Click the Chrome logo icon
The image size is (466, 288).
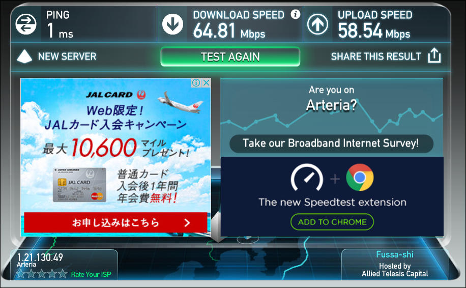(x=360, y=178)
